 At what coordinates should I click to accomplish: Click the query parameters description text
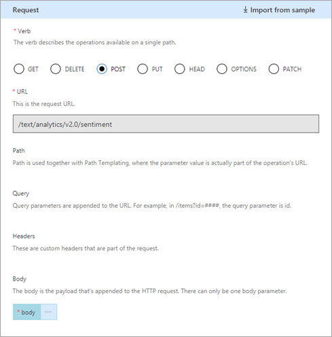pos(152,206)
